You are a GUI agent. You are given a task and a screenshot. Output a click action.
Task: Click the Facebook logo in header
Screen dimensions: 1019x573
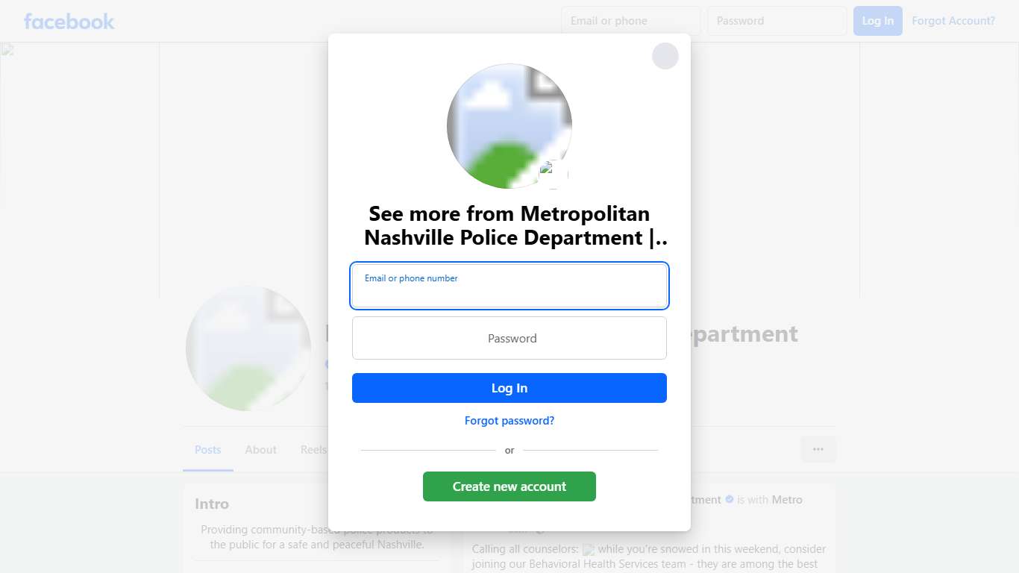click(69, 21)
